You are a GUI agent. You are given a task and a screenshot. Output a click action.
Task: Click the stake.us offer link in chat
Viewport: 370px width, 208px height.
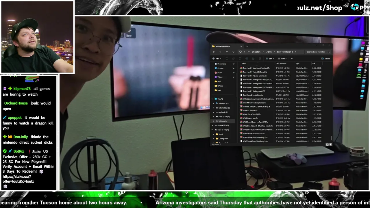coord(18,179)
